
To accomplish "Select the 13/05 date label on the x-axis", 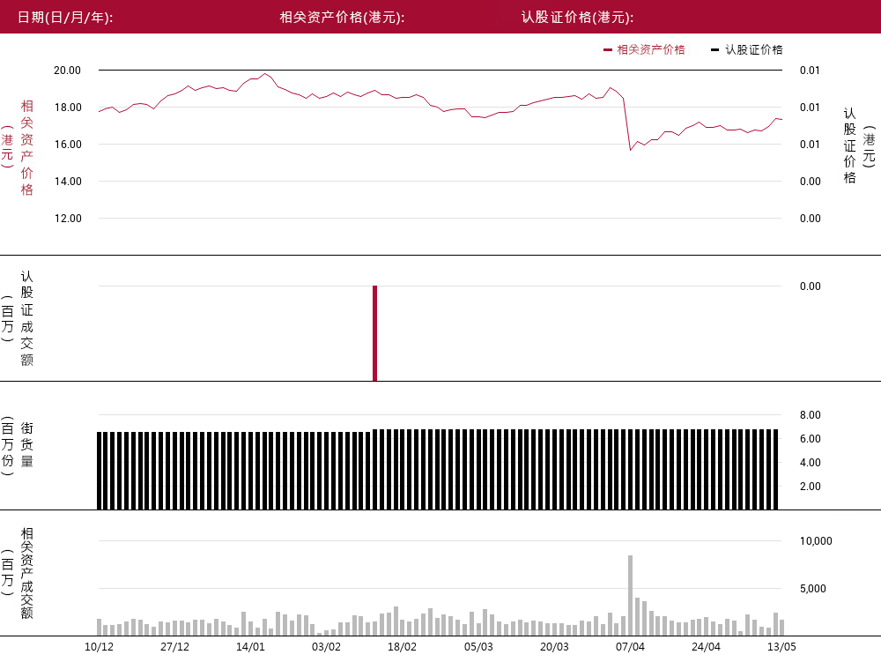I will (x=782, y=647).
